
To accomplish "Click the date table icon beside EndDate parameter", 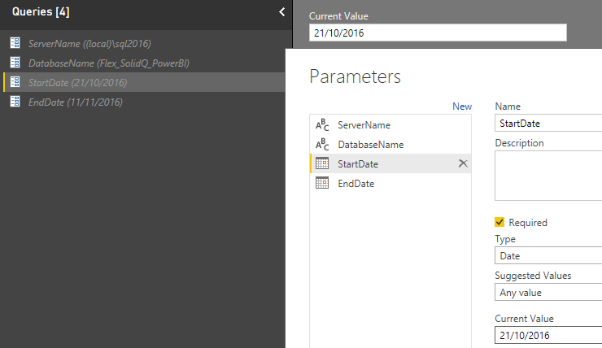I will [x=322, y=184].
